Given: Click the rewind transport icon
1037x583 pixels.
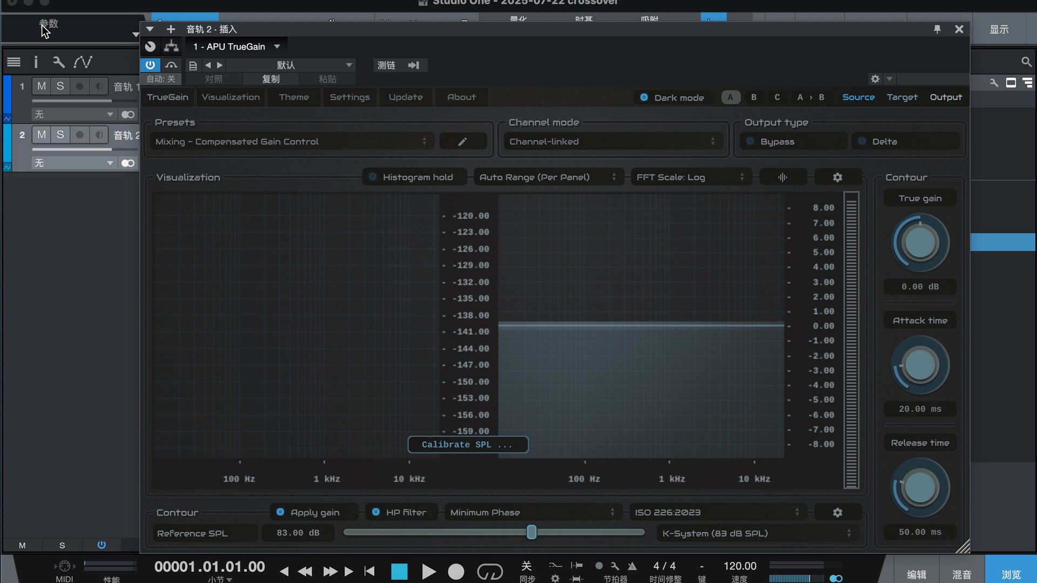Looking at the screenshot, I should pos(305,571).
